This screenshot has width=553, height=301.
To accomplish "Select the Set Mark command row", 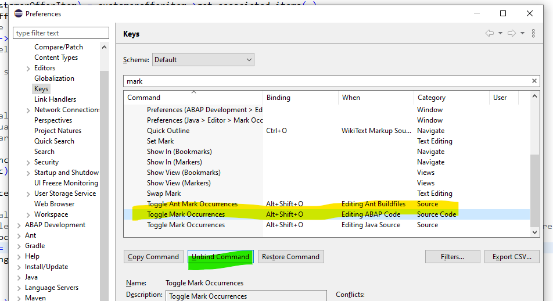I will click(326, 141).
